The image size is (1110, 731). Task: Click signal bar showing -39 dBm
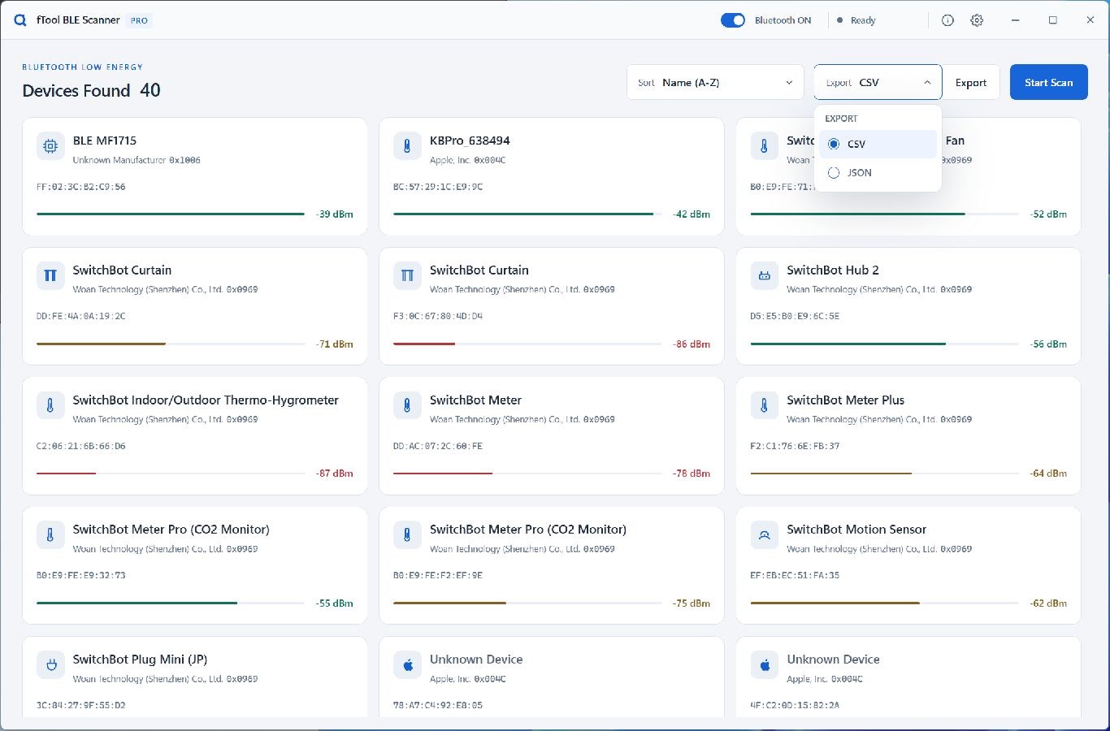[171, 214]
